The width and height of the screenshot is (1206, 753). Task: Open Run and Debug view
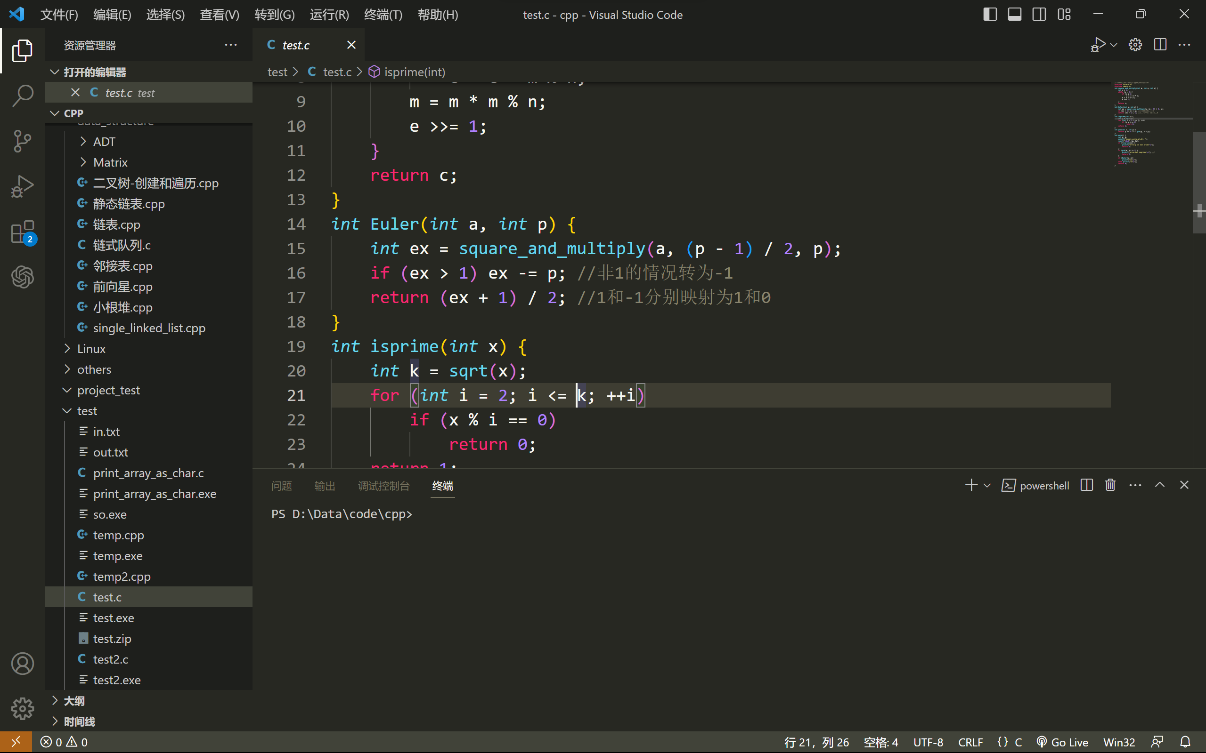click(23, 186)
